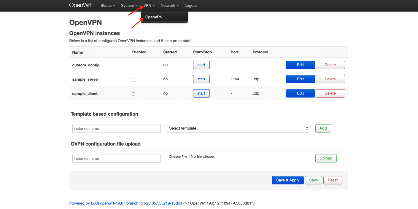Check the sample_client enabled box
The image size is (418, 209).
coord(133,94)
